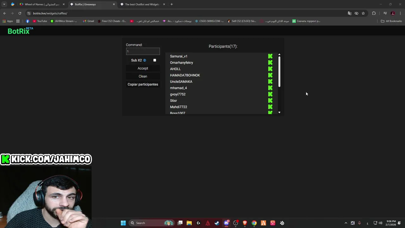Click the Kick icon beside Omarhanyfekry
The height and width of the screenshot is (228, 405).
(x=270, y=62)
